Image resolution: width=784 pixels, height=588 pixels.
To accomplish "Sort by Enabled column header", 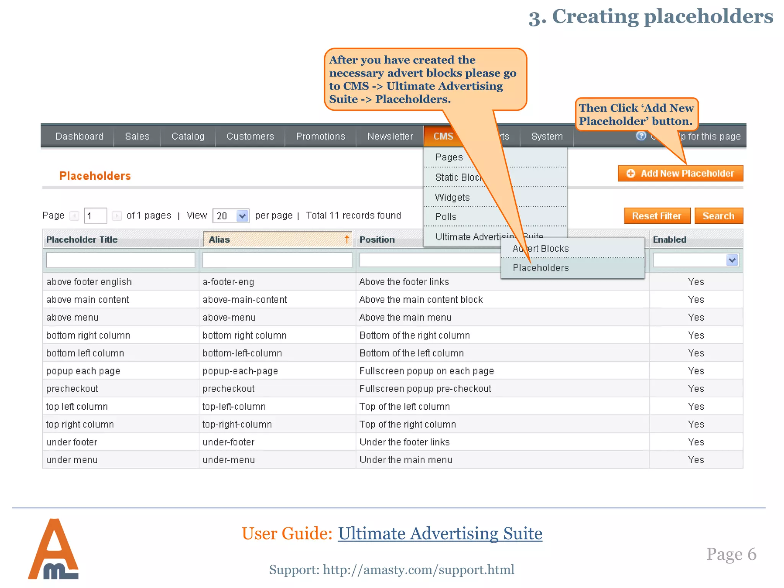I will tap(696, 239).
